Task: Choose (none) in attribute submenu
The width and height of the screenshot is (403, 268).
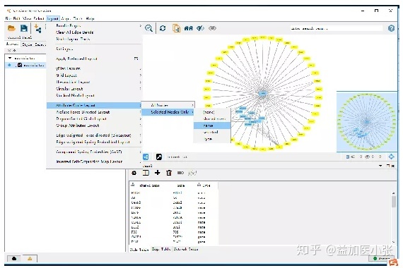Action: pos(209,112)
